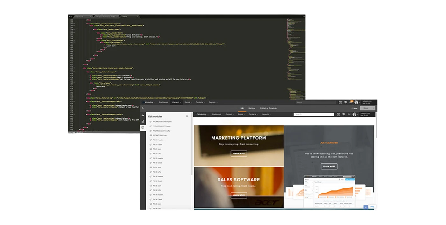The width and height of the screenshot is (446, 225).
Task: Click the bracket icon beside the avatar in the preview nav
Action: tap(349, 114)
